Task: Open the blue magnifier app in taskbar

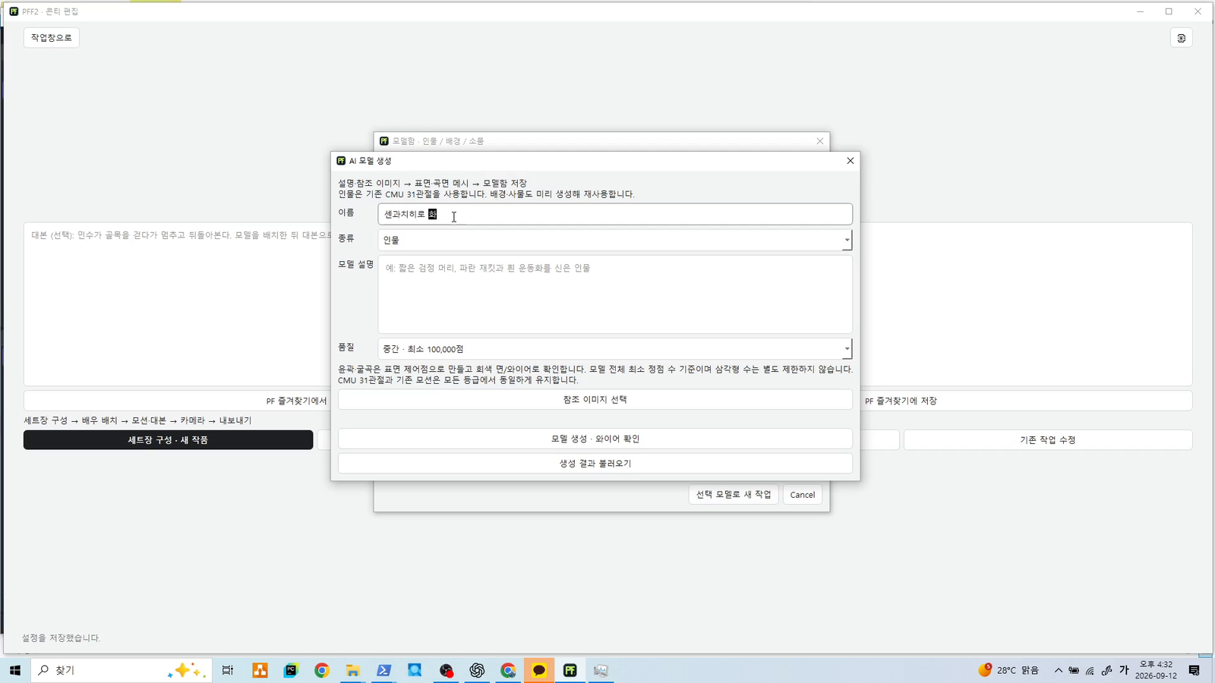Action: click(x=415, y=670)
